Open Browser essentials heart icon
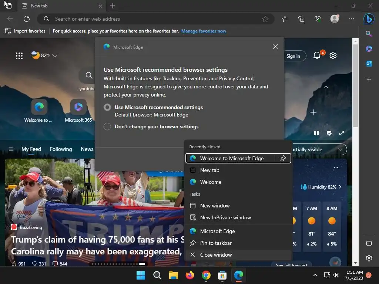Screen dimensions: 379x284 [318, 19]
